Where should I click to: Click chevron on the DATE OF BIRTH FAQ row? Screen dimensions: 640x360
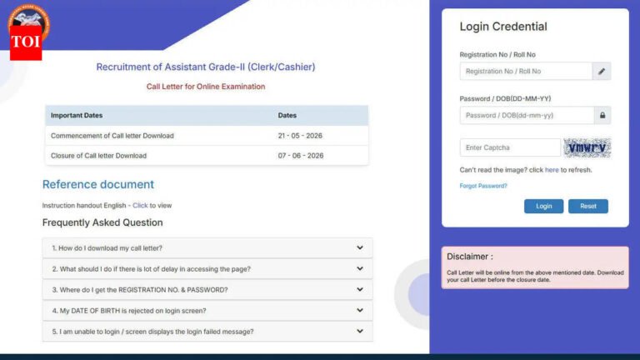point(360,310)
